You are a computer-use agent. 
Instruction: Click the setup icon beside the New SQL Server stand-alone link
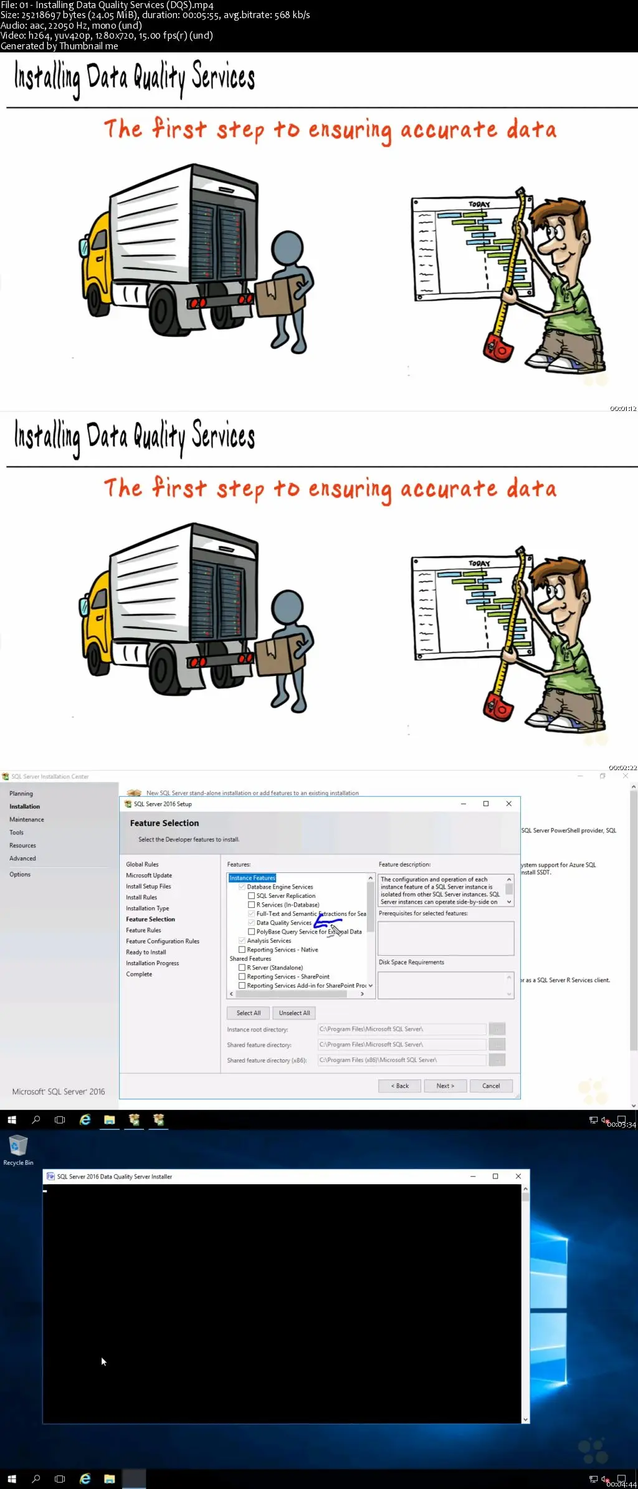click(134, 793)
